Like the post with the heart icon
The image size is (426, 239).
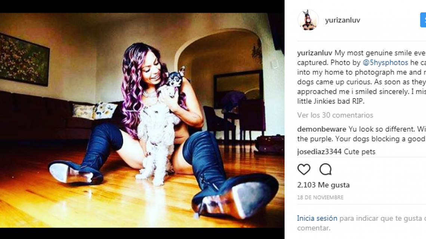[304, 170]
